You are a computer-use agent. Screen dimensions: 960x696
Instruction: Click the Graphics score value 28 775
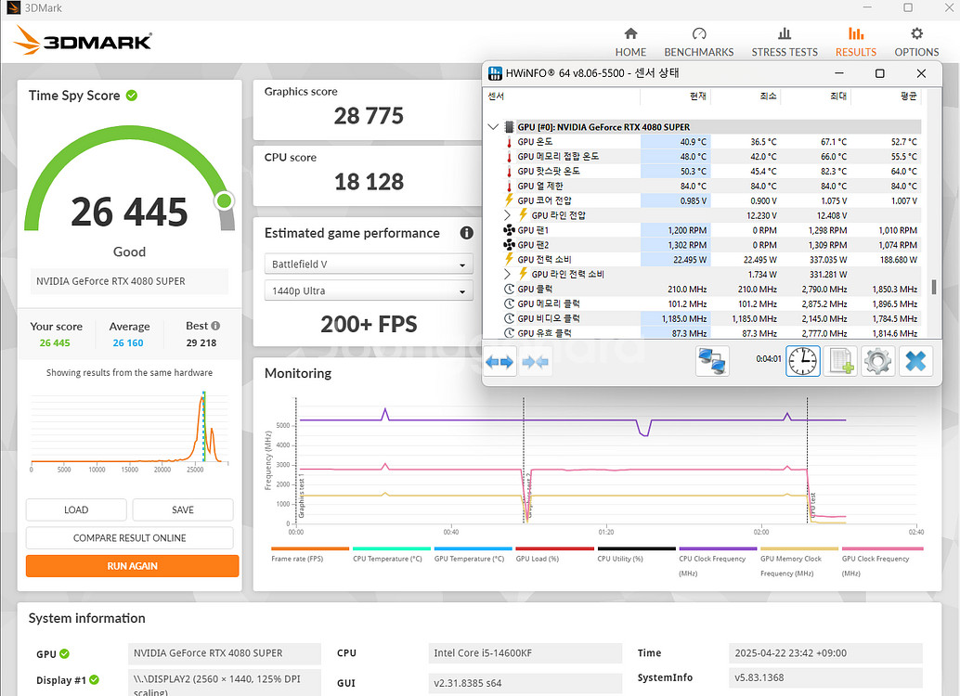click(369, 116)
